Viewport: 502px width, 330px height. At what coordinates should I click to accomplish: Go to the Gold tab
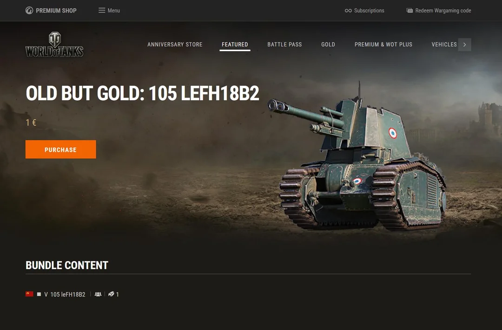tap(328, 45)
